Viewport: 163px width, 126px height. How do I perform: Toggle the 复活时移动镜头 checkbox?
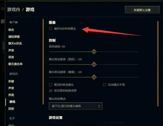50,85
